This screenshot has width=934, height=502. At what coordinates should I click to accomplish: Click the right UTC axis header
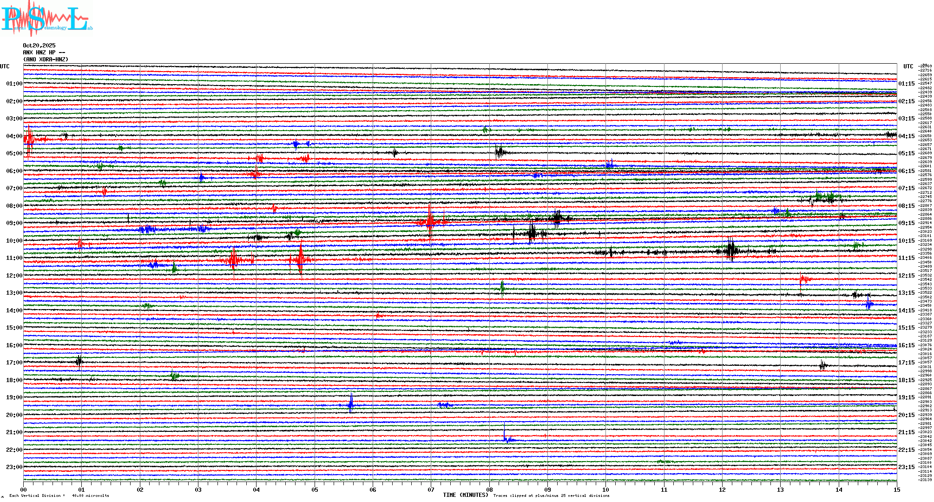pos(908,66)
